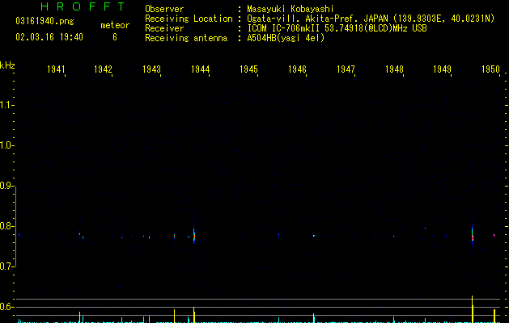Click the timestamp 02.03.16 19:40
The image size is (509, 323).
pos(49,37)
